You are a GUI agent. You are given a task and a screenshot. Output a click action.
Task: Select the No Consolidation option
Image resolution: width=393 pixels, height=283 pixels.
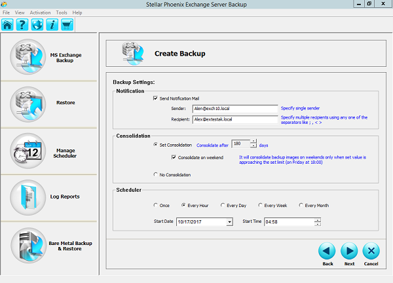click(155, 175)
